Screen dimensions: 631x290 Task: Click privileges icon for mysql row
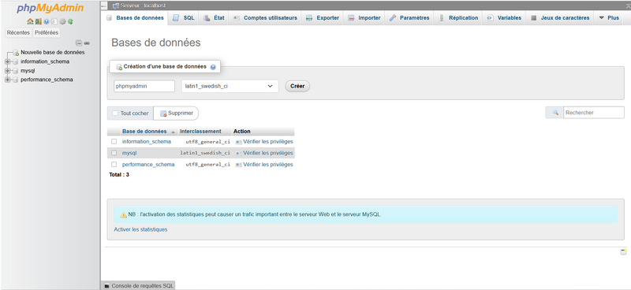pos(238,153)
